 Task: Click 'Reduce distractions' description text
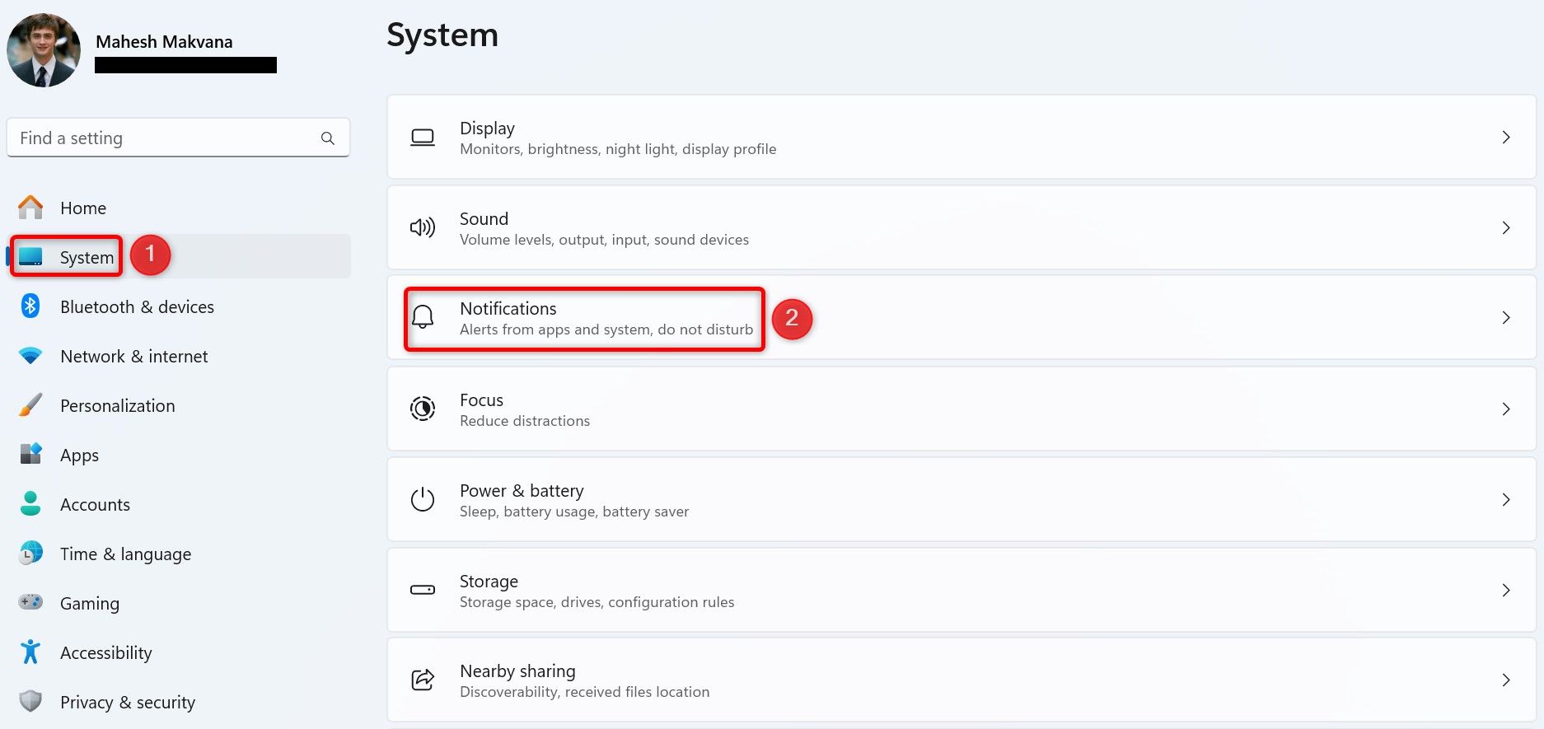point(525,421)
